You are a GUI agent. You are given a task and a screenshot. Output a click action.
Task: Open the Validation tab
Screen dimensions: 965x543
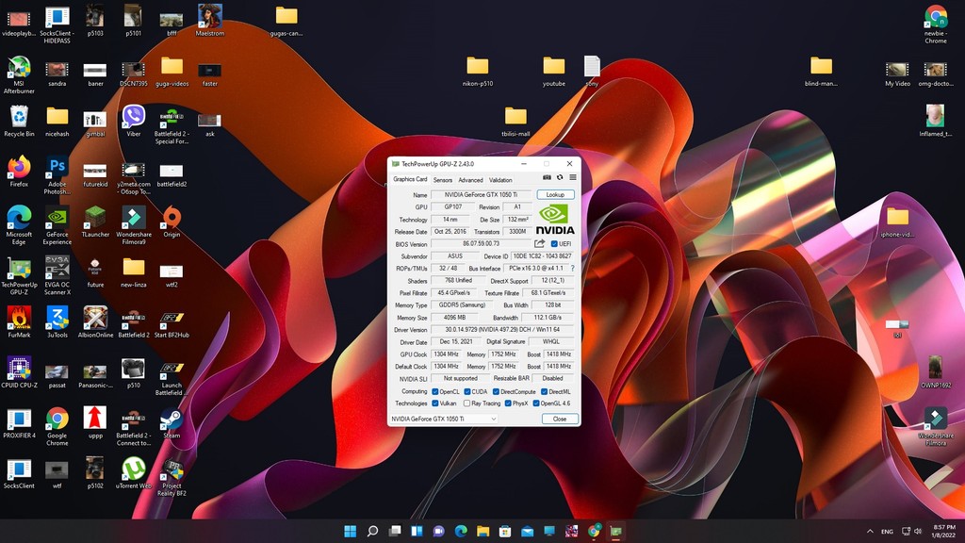[500, 179]
